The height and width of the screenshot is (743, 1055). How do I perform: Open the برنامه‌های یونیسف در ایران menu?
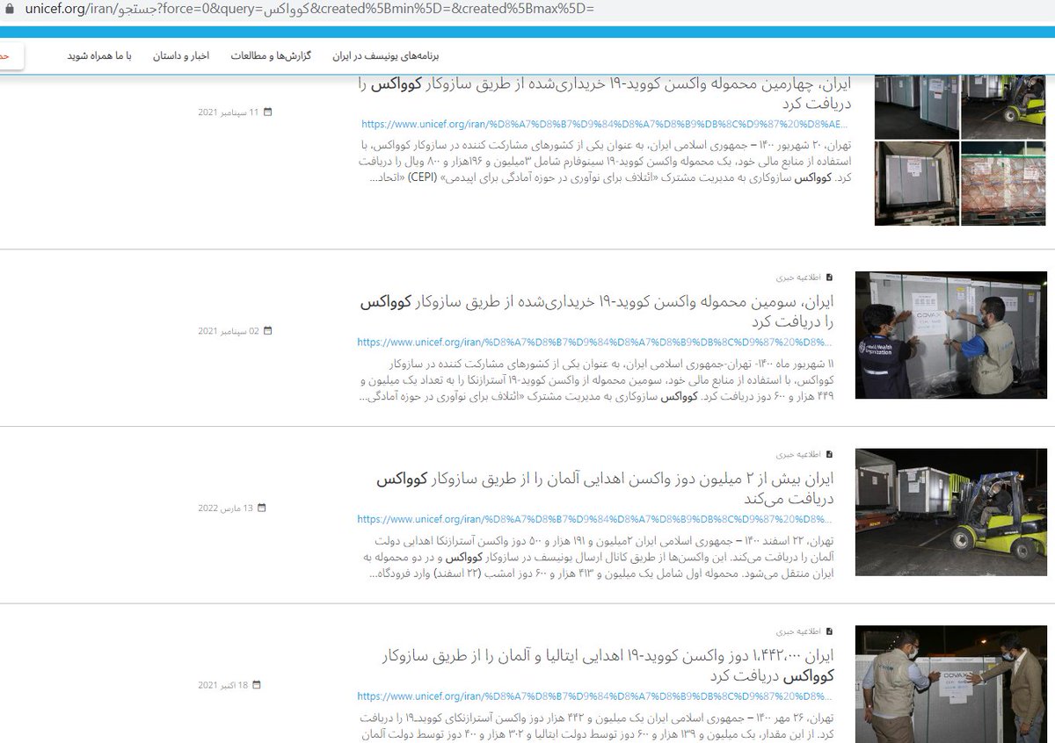[385, 55]
